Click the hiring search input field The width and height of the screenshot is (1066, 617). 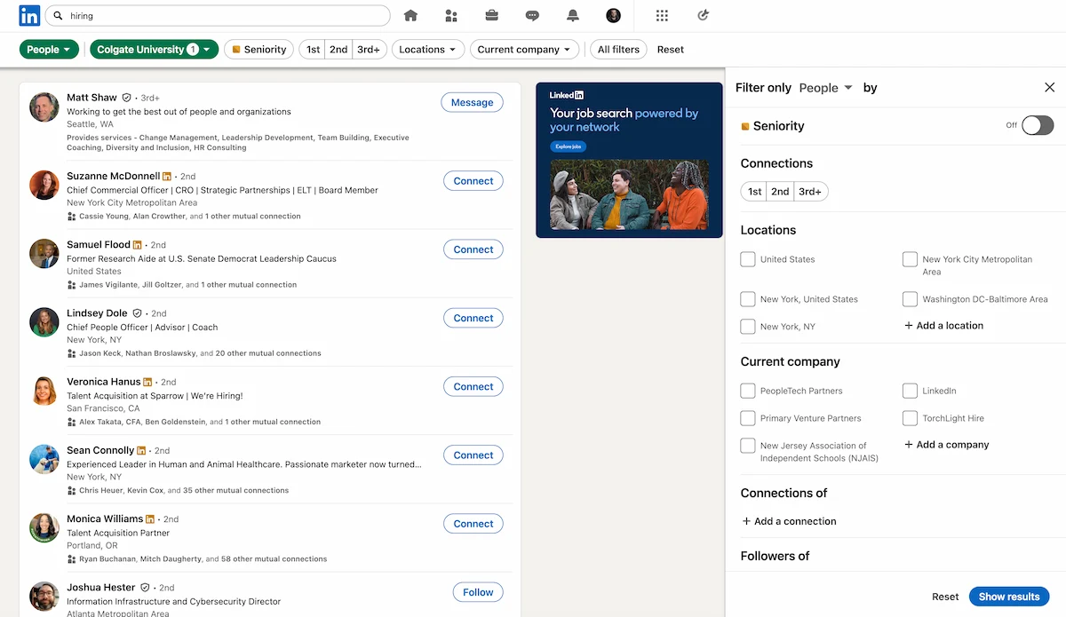(x=218, y=15)
